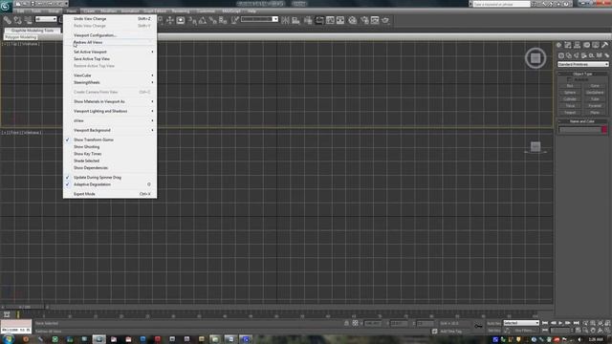Viewport: 612px width, 344px height.
Task: Expand Show Materials in Viewport As submenu
Action: [x=110, y=101]
